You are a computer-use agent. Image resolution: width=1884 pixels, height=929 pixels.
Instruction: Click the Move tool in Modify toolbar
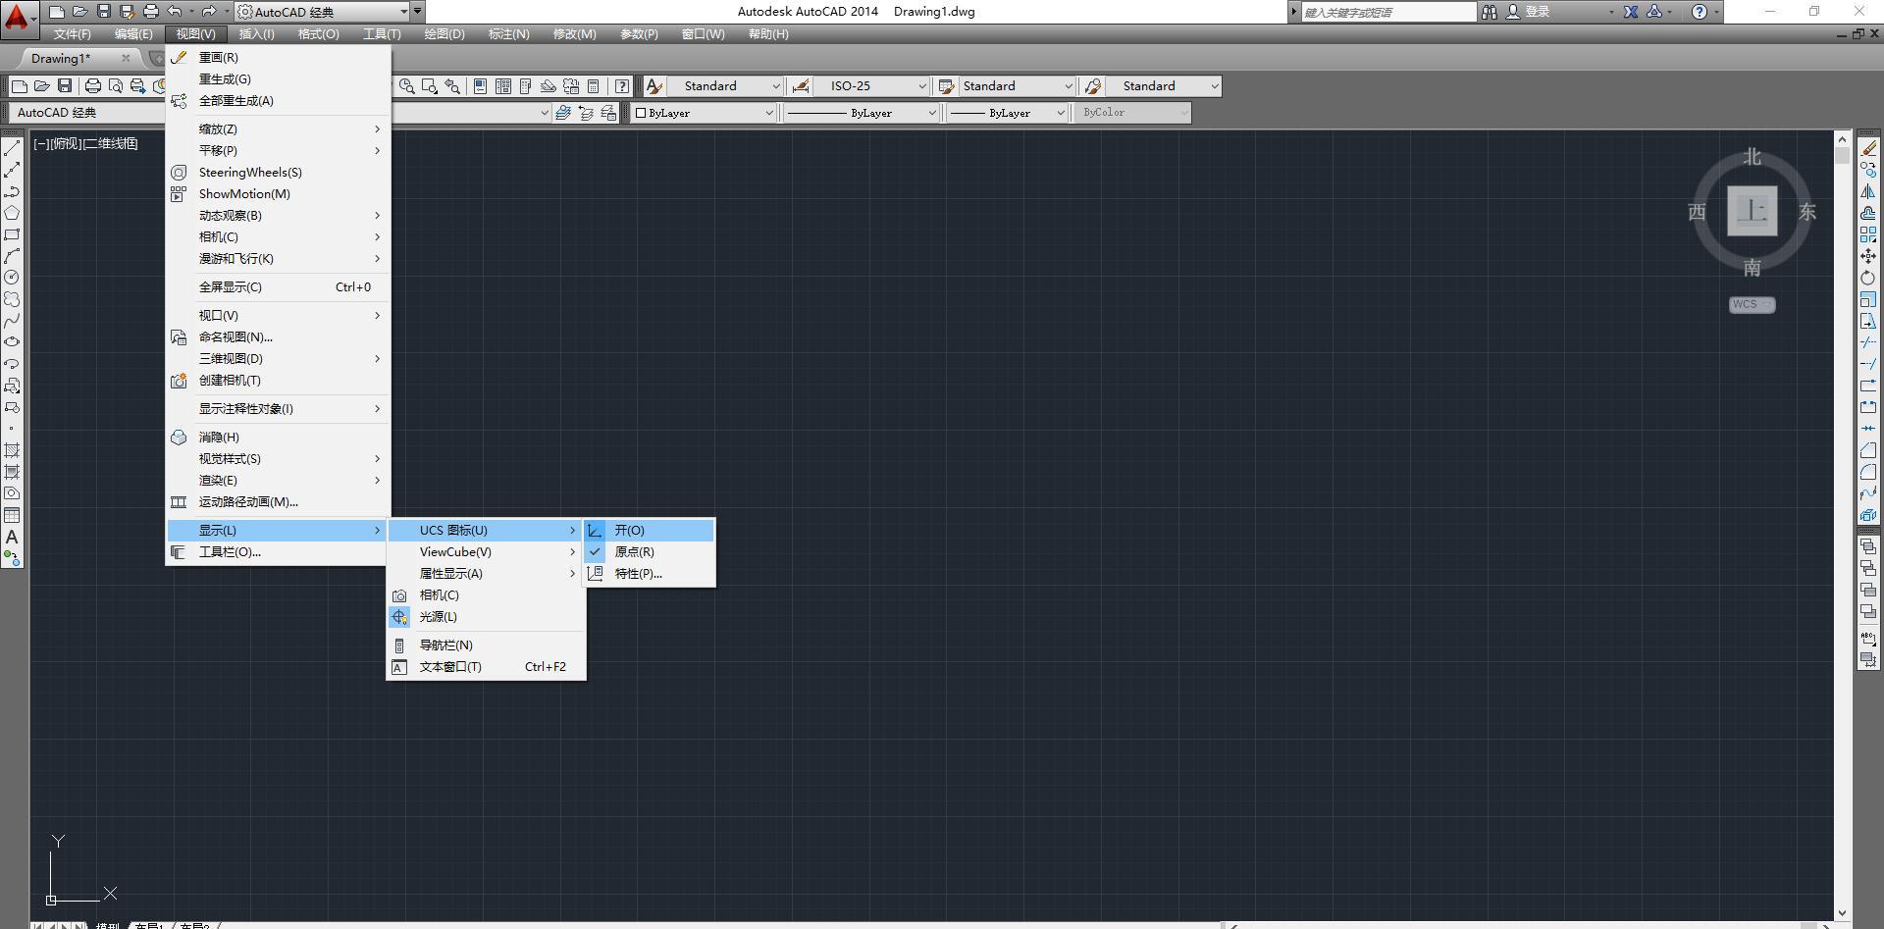pos(1868,256)
